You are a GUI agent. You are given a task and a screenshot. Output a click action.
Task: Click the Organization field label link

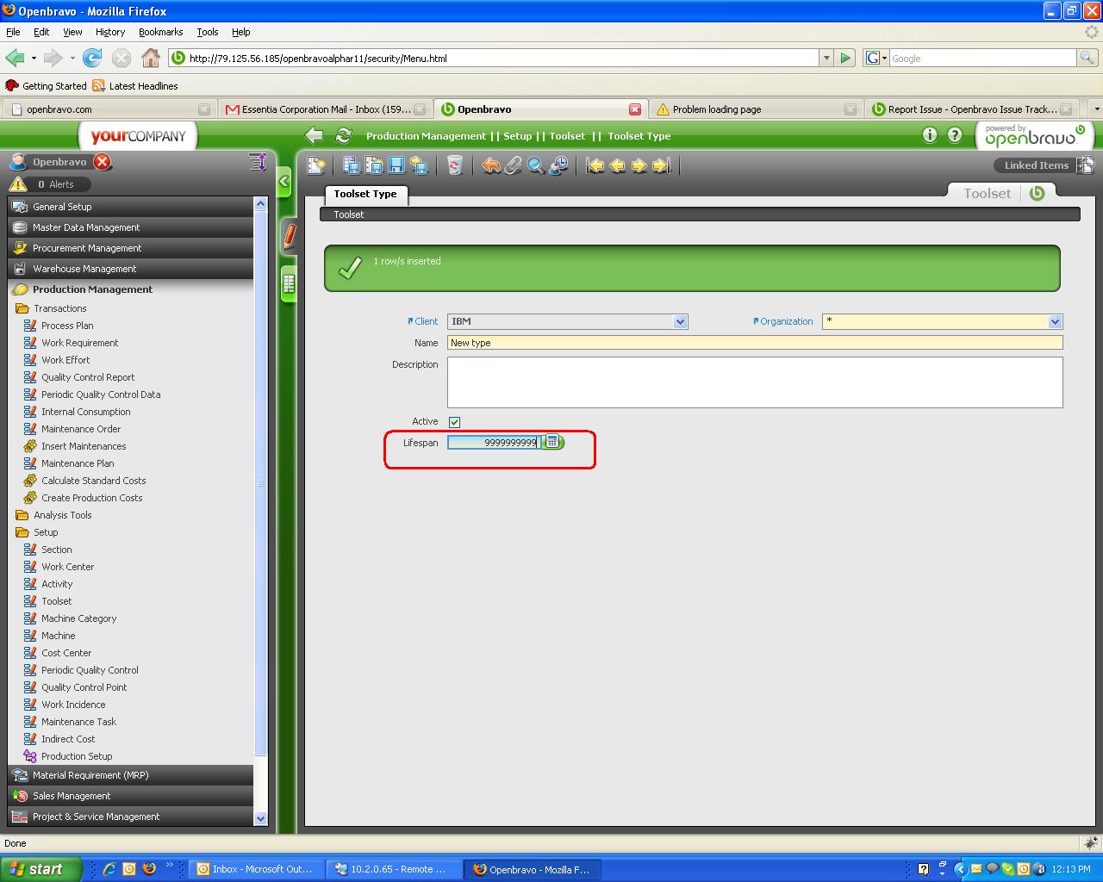pos(786,321)
